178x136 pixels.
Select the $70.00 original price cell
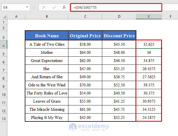(85, 85)
